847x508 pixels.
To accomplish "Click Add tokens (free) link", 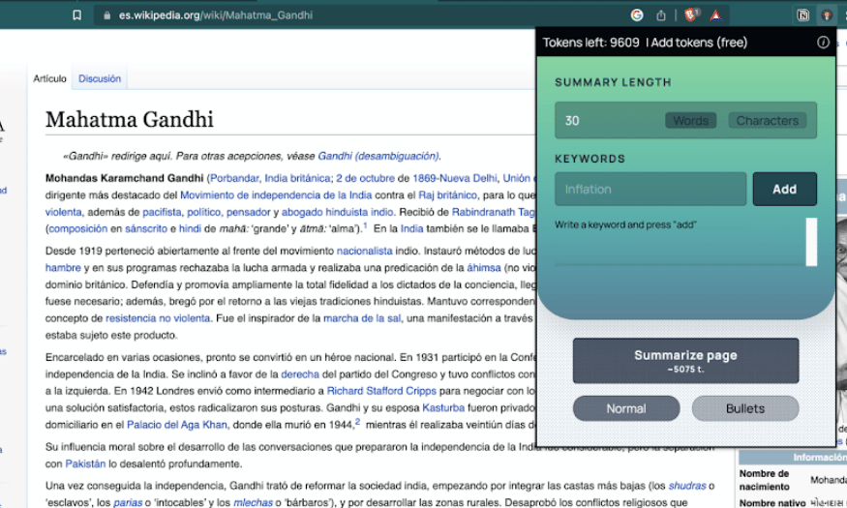I will click(x=699, y=43).
